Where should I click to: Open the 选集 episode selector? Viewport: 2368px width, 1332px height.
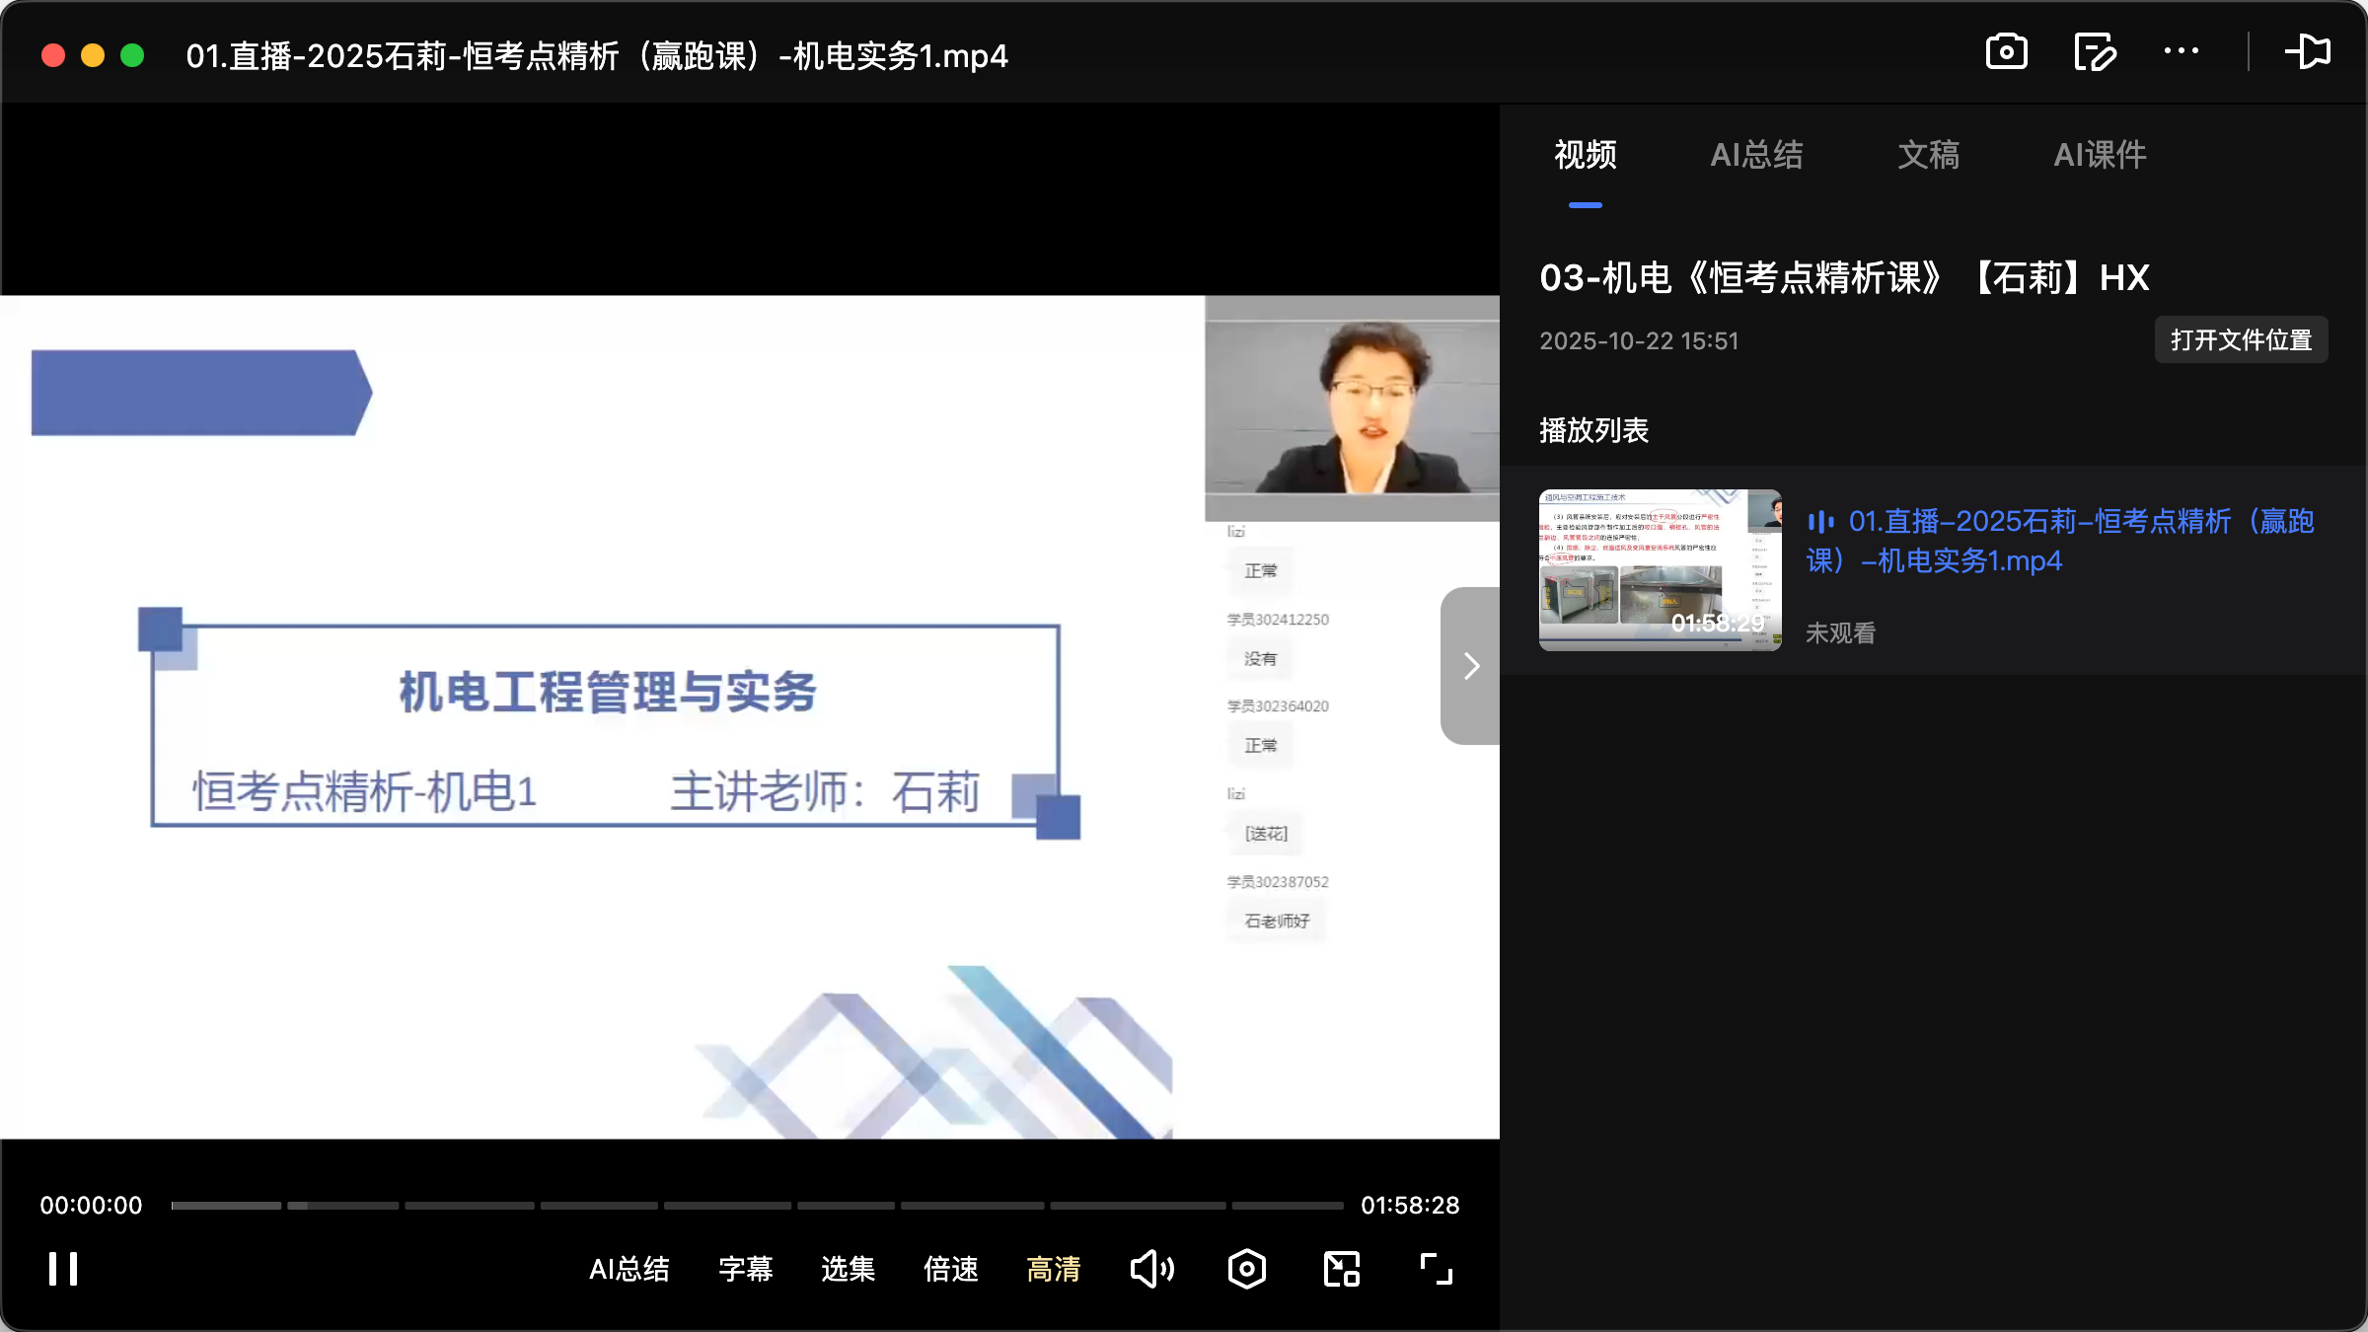pyautogui.click(x=847, y=1270)
